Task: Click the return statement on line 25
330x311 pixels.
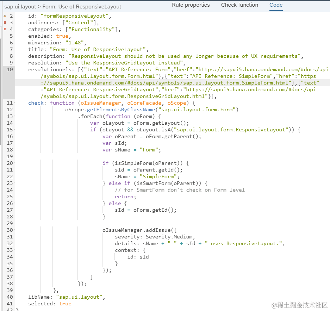Action: [x=125, y=197]
